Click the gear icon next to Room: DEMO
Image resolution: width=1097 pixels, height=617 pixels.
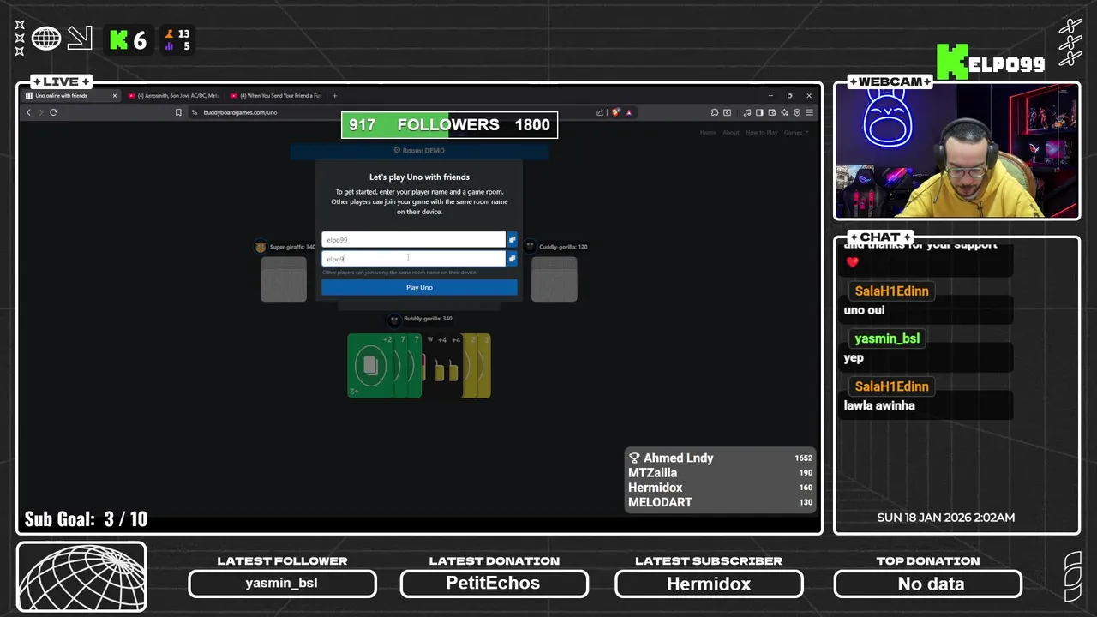397,150
